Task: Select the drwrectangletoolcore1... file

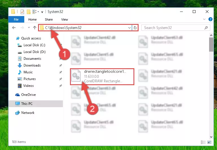Action: click(x=102, y=76)
